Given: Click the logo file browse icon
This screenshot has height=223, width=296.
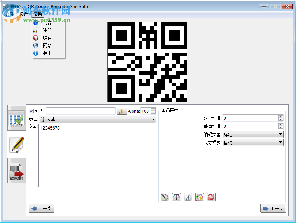Looking at the screenshot, I should [121, 111].
